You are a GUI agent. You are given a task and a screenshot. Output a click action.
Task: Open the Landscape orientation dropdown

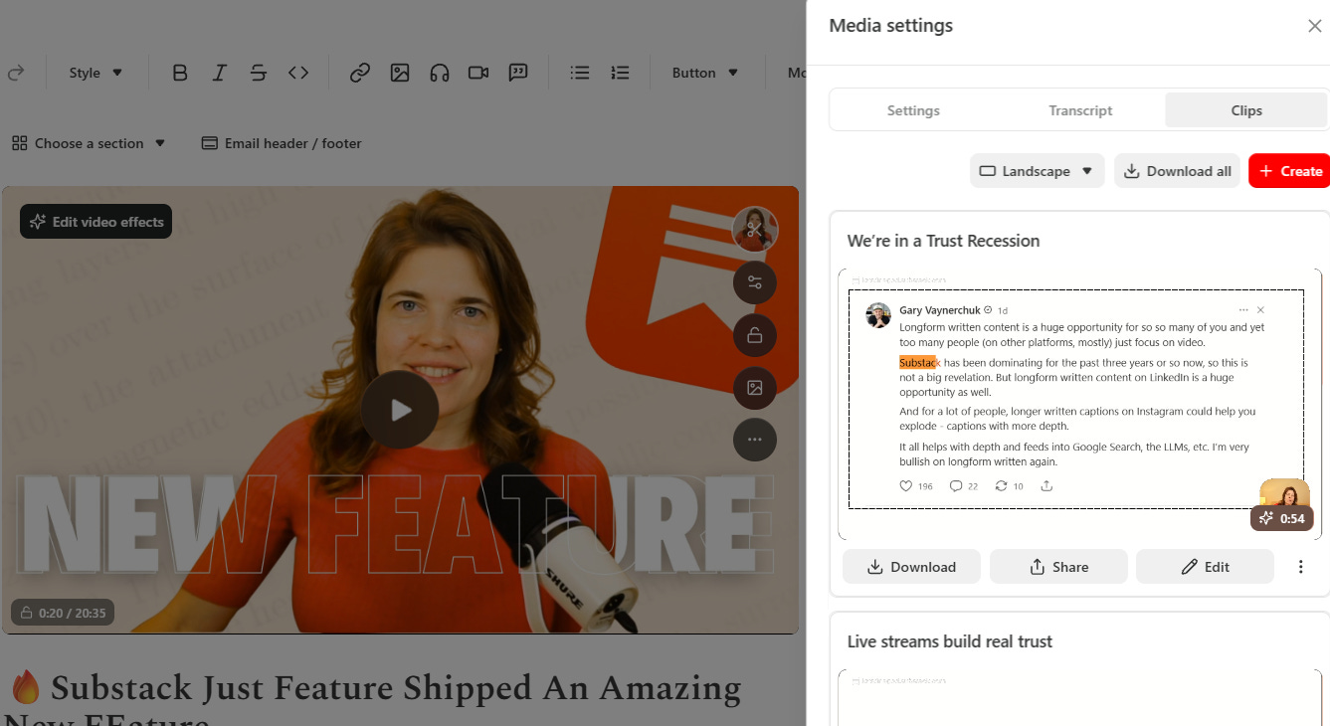pos(1037,171)
